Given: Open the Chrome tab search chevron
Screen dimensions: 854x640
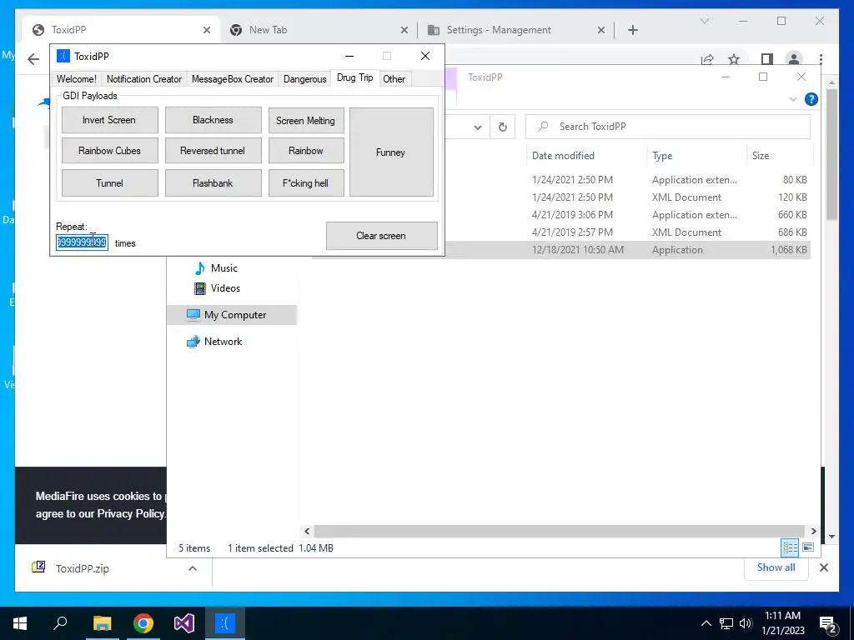Looking at the screenshot, I should [704, 21].
